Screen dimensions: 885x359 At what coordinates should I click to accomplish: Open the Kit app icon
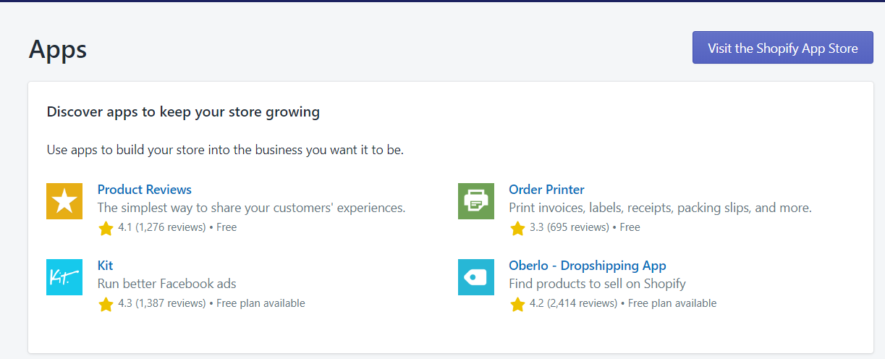64,277
